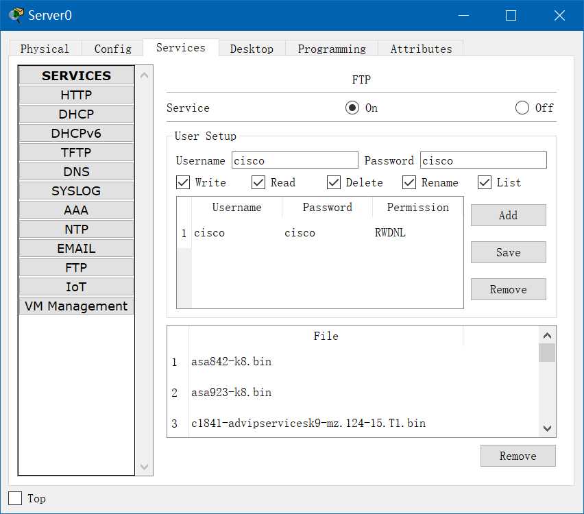Select FTP in the services list
This screenshot has width=584, height=514.
[76, 268]
